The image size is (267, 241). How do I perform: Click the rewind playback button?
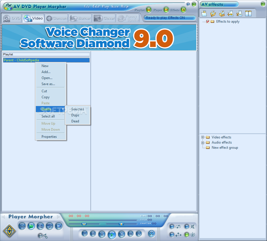point(85,233)
